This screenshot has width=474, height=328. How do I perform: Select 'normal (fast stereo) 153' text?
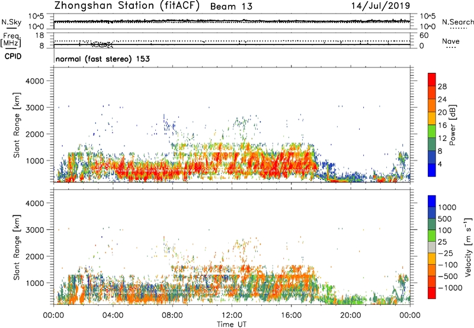(x=103, y=59)
